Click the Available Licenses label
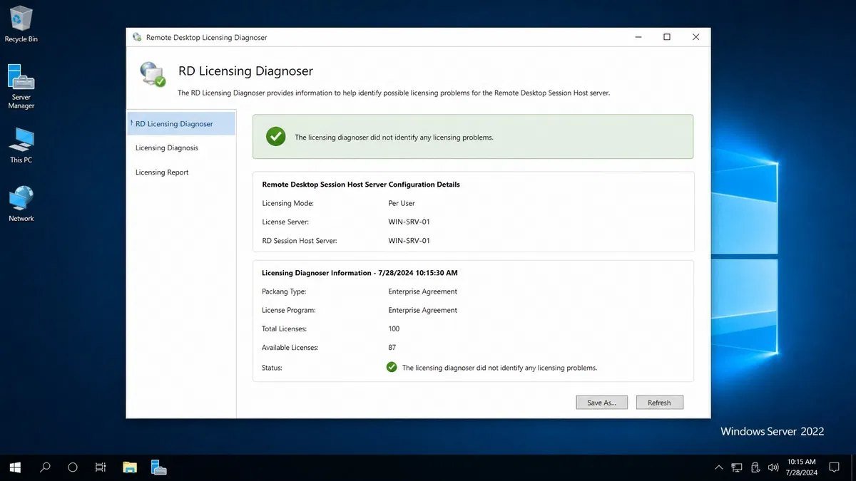 click(x=290, y=347)
